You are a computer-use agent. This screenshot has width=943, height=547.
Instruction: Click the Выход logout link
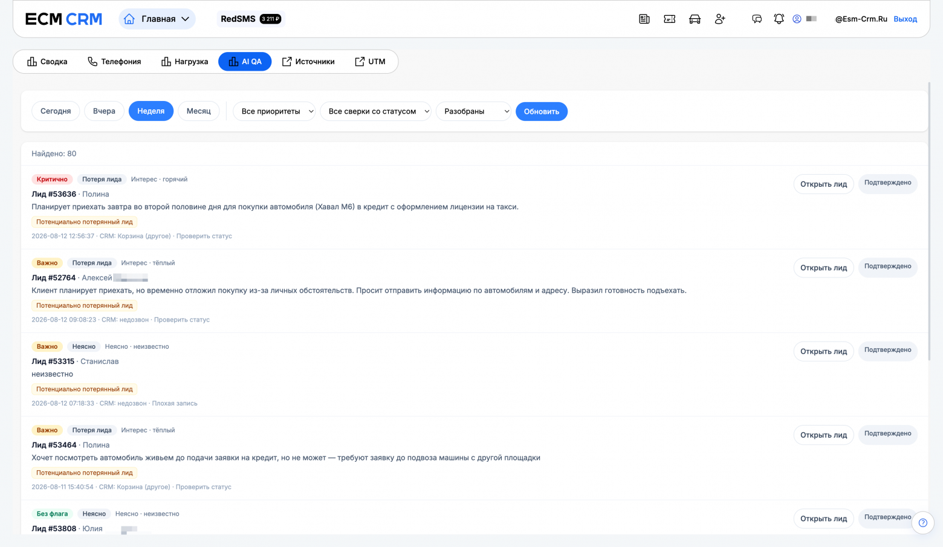(x=906, y=19)
